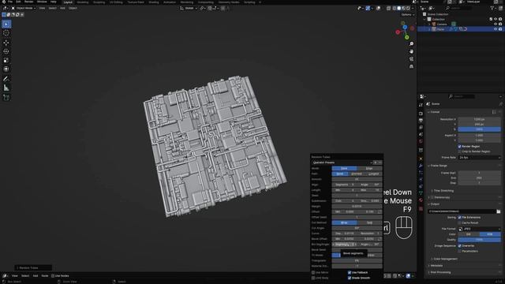Toggle Shade Smooth checkbox in operator panel
Image resolution: width=505 pixels, height=284 pixels.
350,278
